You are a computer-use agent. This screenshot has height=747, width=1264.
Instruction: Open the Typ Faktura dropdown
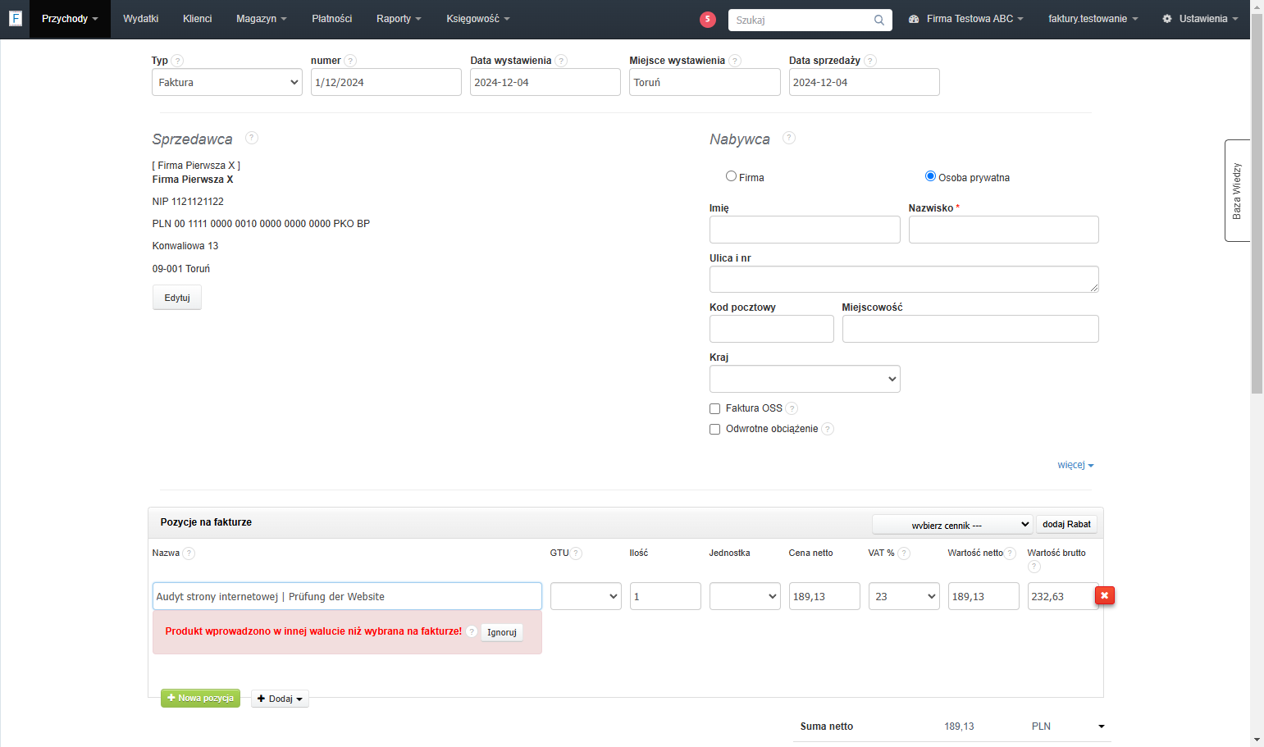click(227, 82)
